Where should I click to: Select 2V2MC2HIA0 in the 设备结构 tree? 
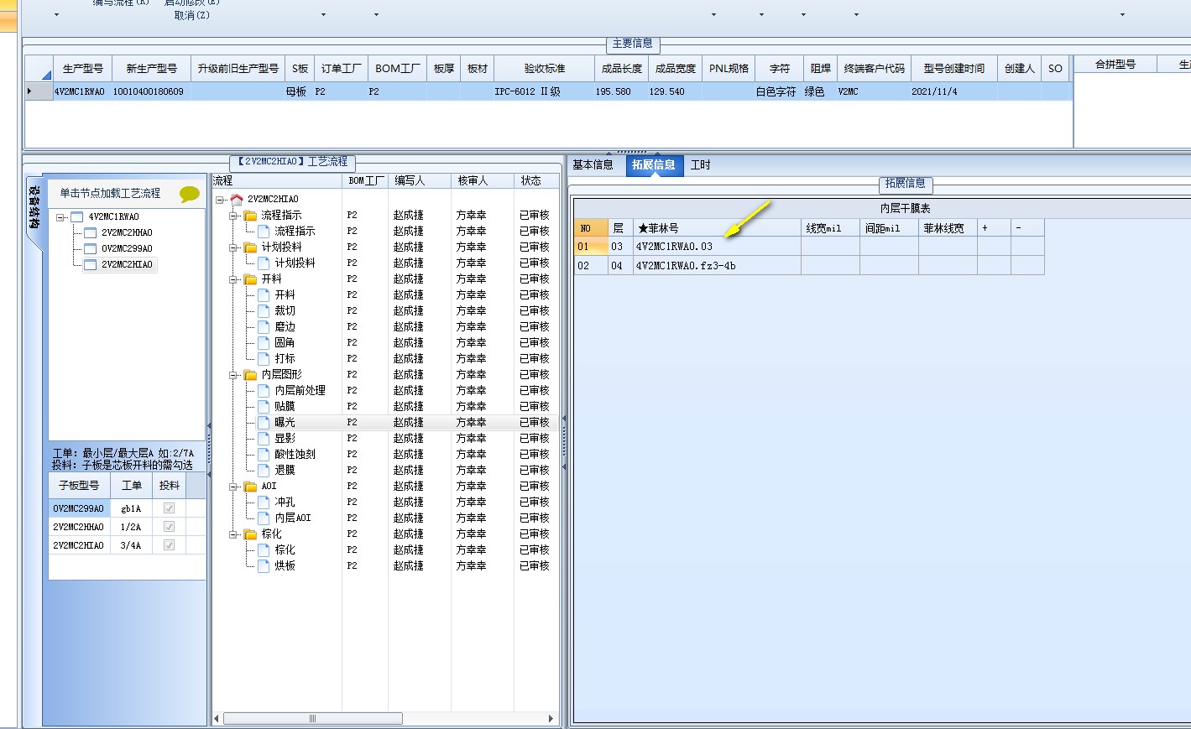128,265
